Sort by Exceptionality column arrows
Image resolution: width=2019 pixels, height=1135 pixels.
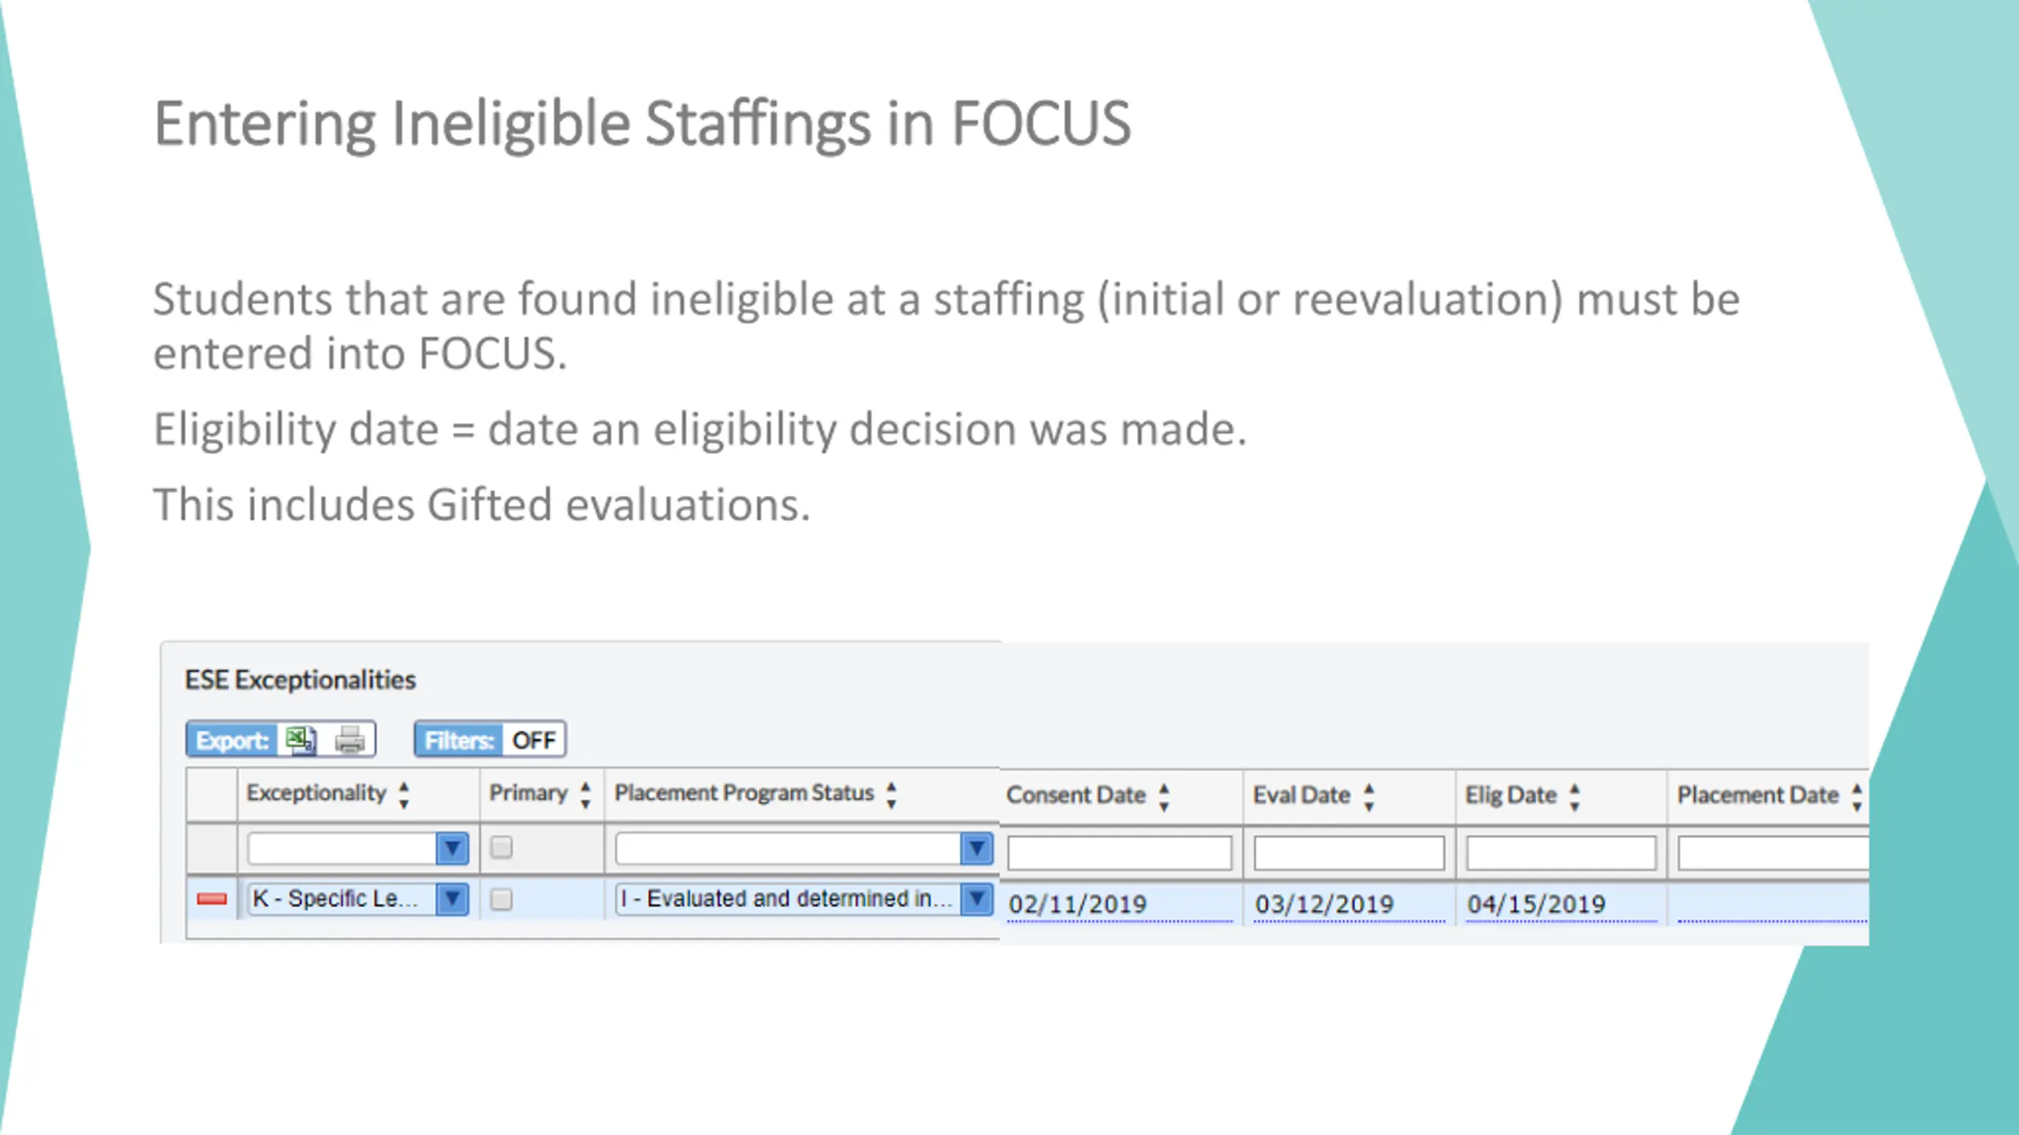[404, 794]
